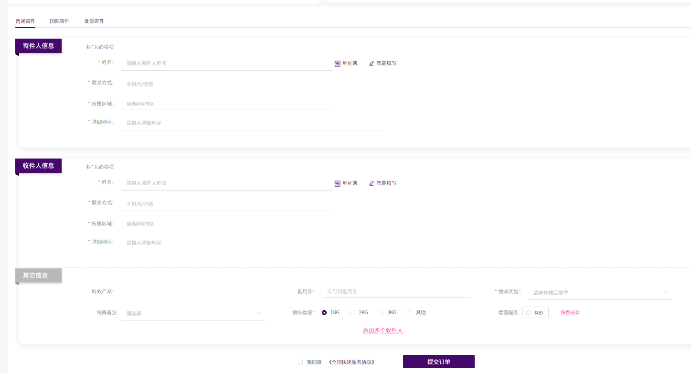Select the 2KG weight option

pos(352,313)
